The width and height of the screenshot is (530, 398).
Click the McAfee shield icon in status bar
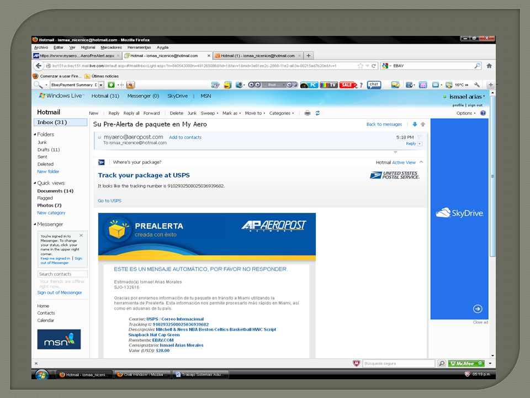pos(356,363)
